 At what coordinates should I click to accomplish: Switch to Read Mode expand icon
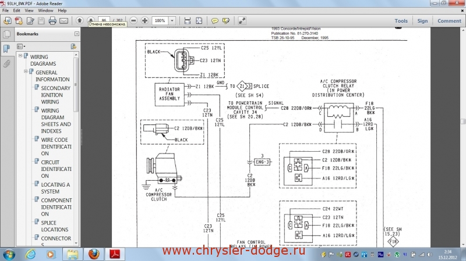tap(242, 20)
